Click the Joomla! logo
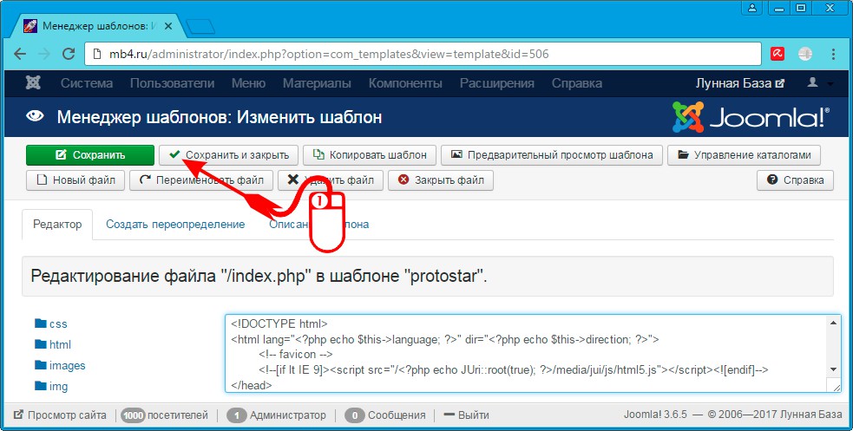Screen dimensions: 853x431 [x=751, y=117]
